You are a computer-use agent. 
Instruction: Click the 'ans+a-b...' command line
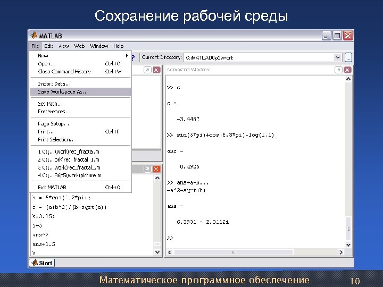[x=188, y=182]
